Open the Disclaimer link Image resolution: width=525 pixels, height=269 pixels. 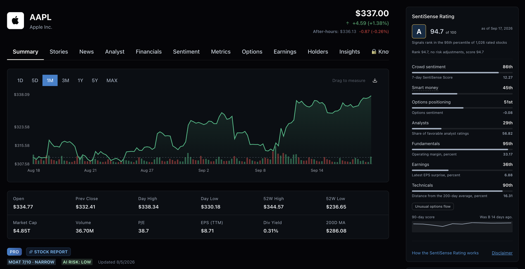coord(502,253)
